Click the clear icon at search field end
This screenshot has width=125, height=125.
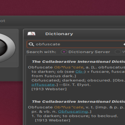[124, 44]
